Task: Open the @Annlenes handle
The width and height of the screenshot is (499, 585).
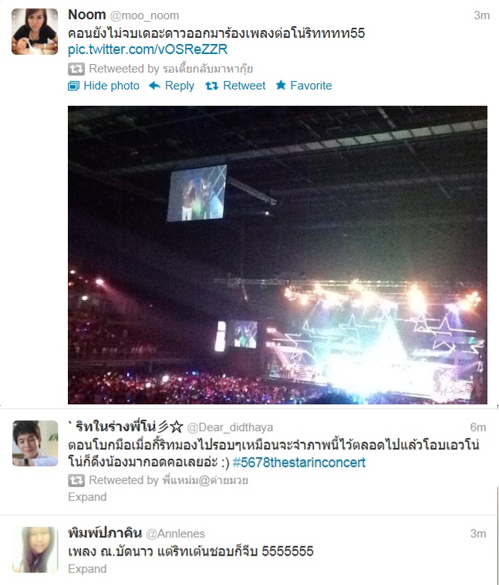Action: point(175,534)
